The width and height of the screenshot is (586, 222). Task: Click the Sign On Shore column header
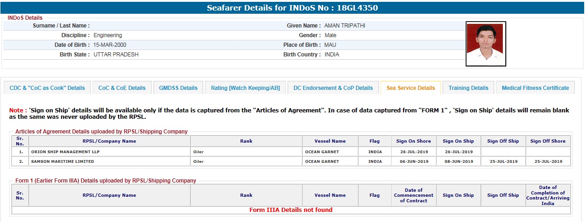[x=414, y=141]
